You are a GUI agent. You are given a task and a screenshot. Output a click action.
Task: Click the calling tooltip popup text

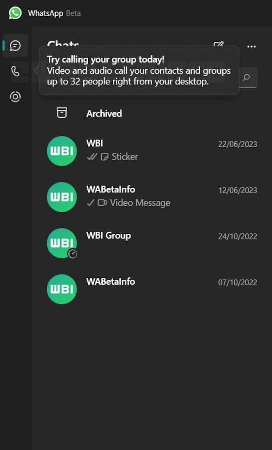tap(139, 70)
